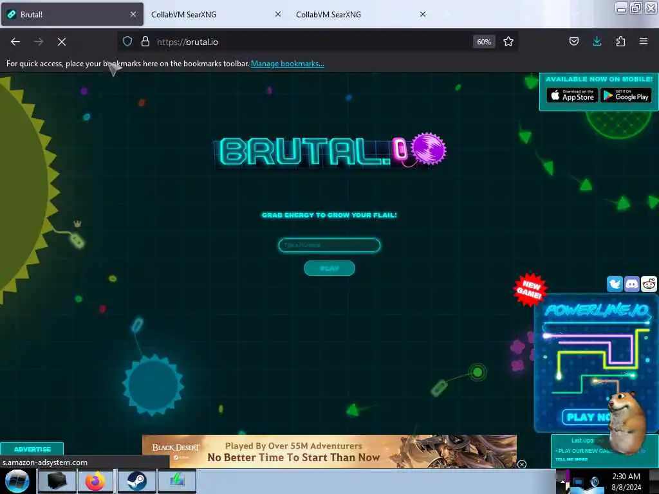Click the system tray volume icon
Image resolution: width=659 pixels, height=494 pixels.
coord(595,482)
